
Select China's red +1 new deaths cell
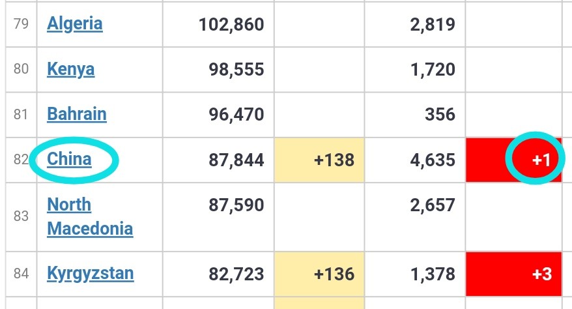tap(513, 160)
